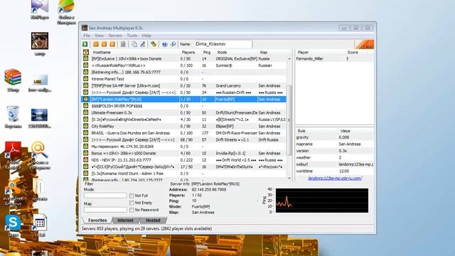Select the City RolePlay server row

pyautogui.click(x=184, y=127)
